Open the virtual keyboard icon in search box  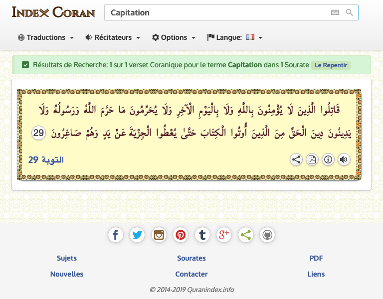coord(335,12)
